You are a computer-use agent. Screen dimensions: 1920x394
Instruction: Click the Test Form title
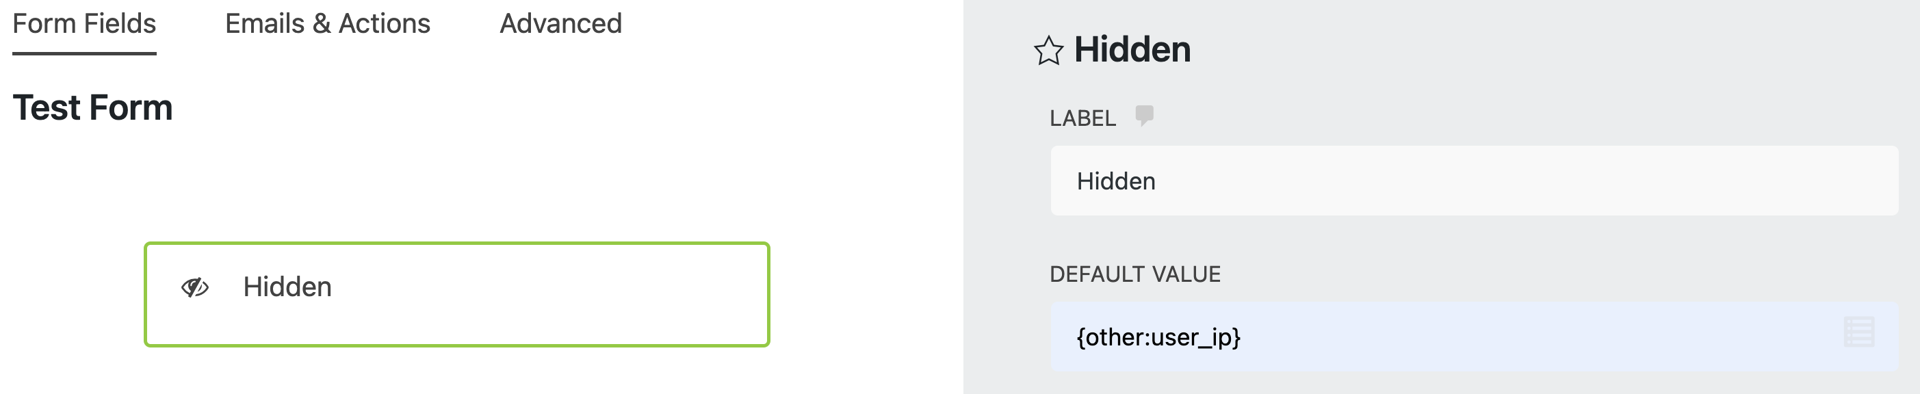94,108
